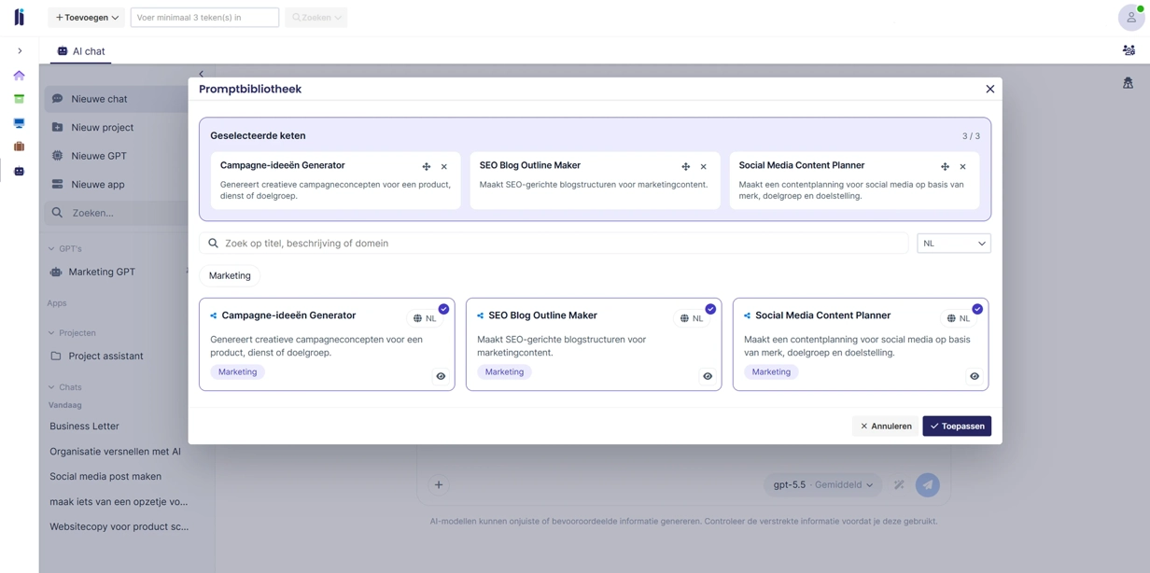Click the app logo in top left
1150x573 pixels.
pyautogui.click(x=19, y=18)
